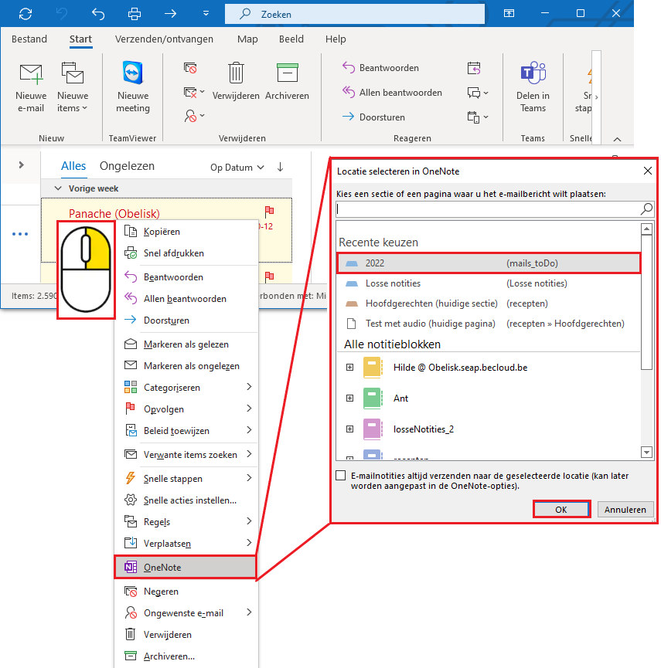
Task: Select the 2022 (mails_toDo) recent section
Action: [489, 263]
